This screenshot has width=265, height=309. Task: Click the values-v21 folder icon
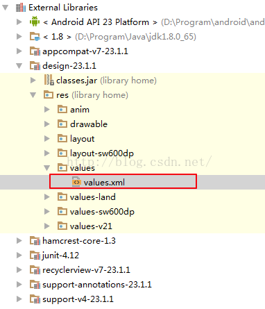coord(62,226)
